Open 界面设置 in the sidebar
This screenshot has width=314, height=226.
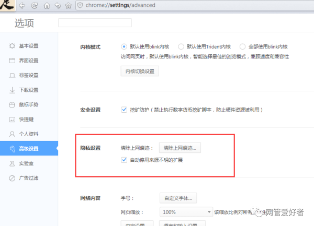(x=30, y=61)
